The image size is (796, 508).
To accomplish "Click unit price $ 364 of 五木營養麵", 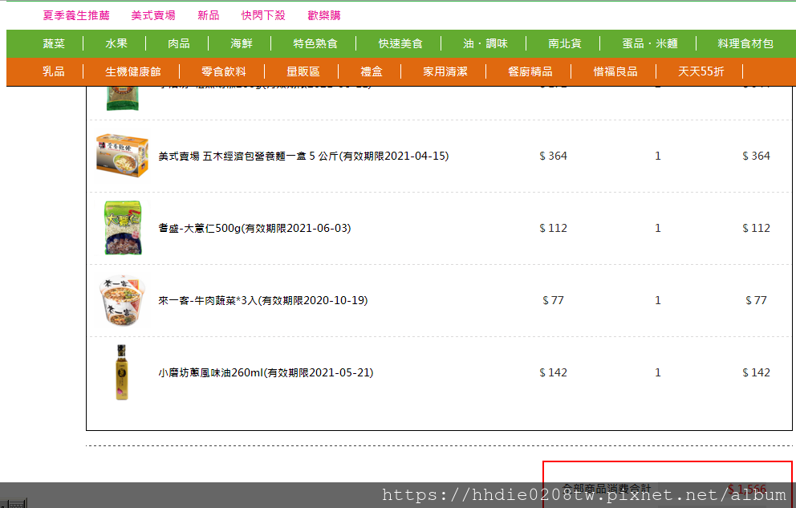I will click(554, 156).
